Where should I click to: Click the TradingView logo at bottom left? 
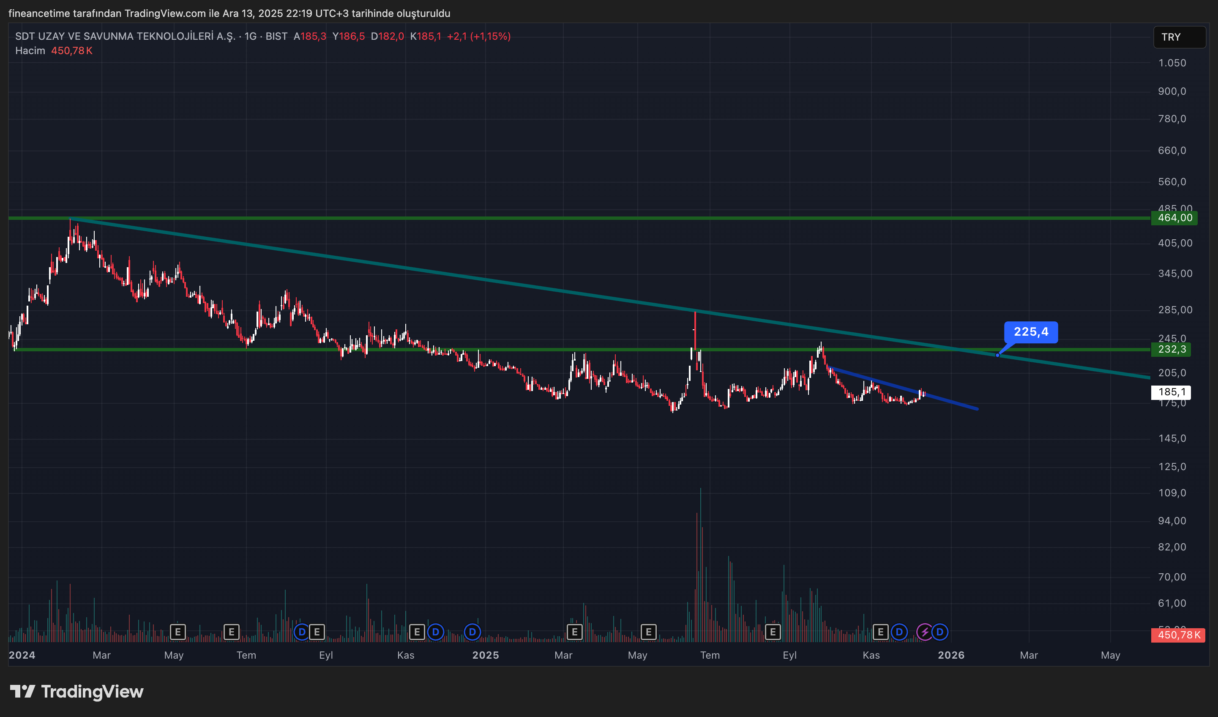(x=77, y=691)
